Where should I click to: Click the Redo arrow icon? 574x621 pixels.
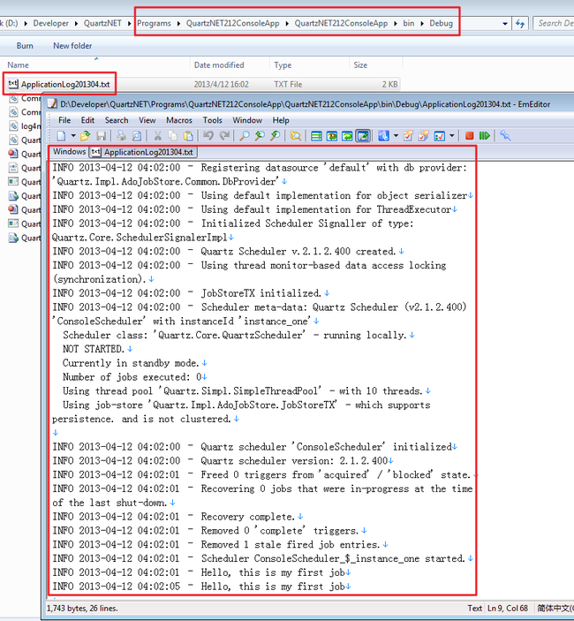point(224,136)
